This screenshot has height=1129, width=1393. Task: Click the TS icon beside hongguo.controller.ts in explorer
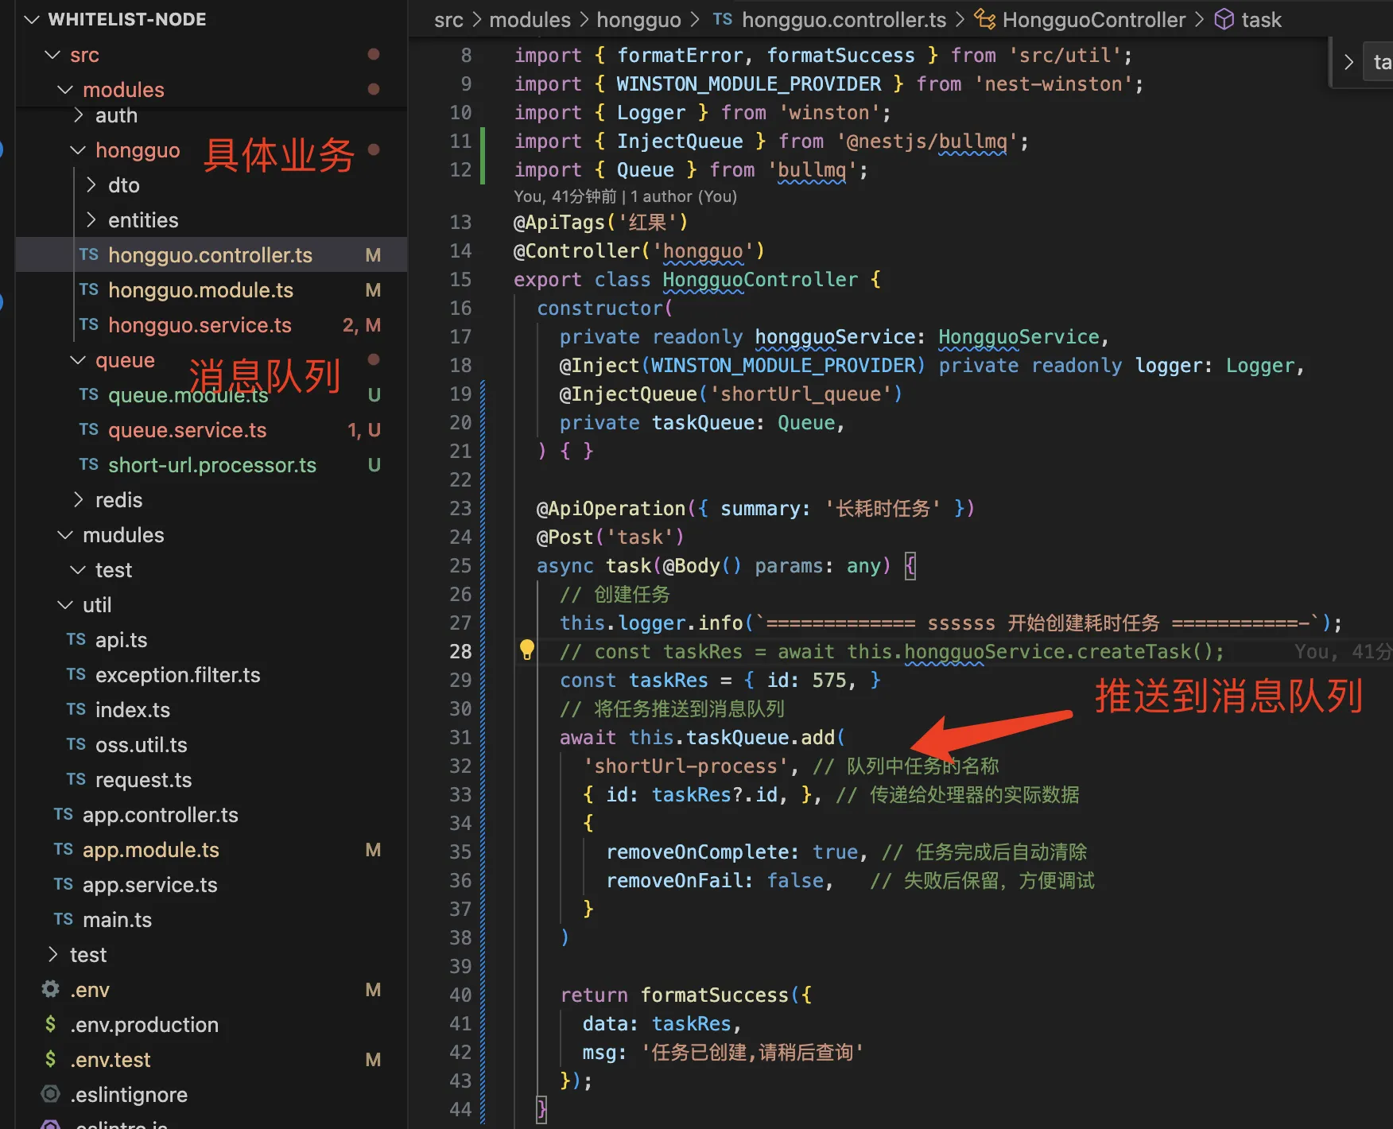89,254
